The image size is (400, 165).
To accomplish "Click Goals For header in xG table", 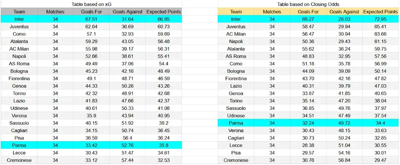I will [x=91, y=12].
